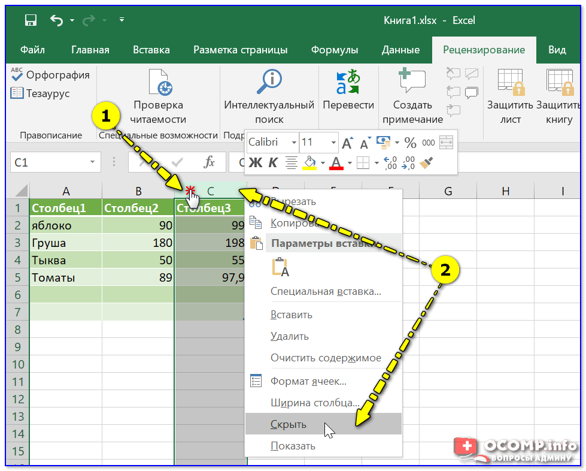Screen dimensions: 586x471
Task: Toggle center alignment in mini toolbar
Action: point(292,162)
